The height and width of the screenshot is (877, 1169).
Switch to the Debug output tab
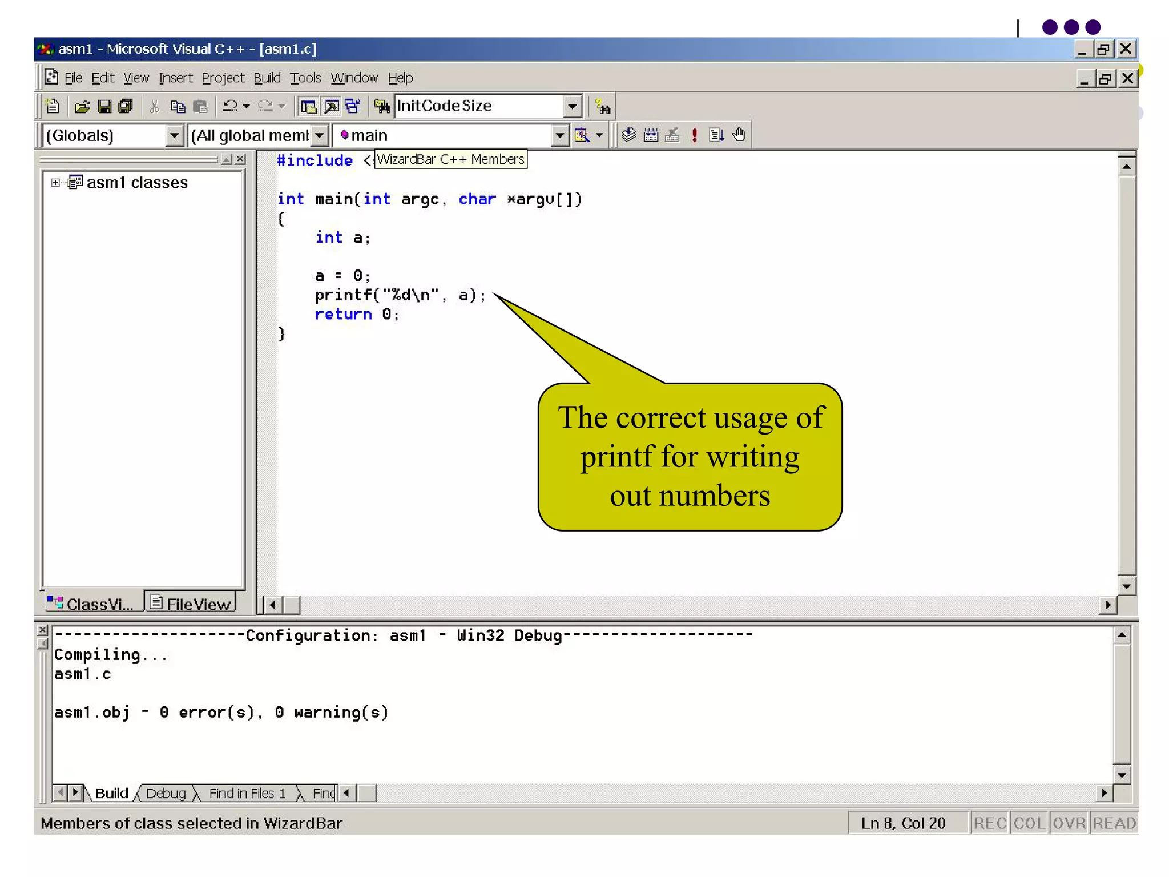click(166, 793)
